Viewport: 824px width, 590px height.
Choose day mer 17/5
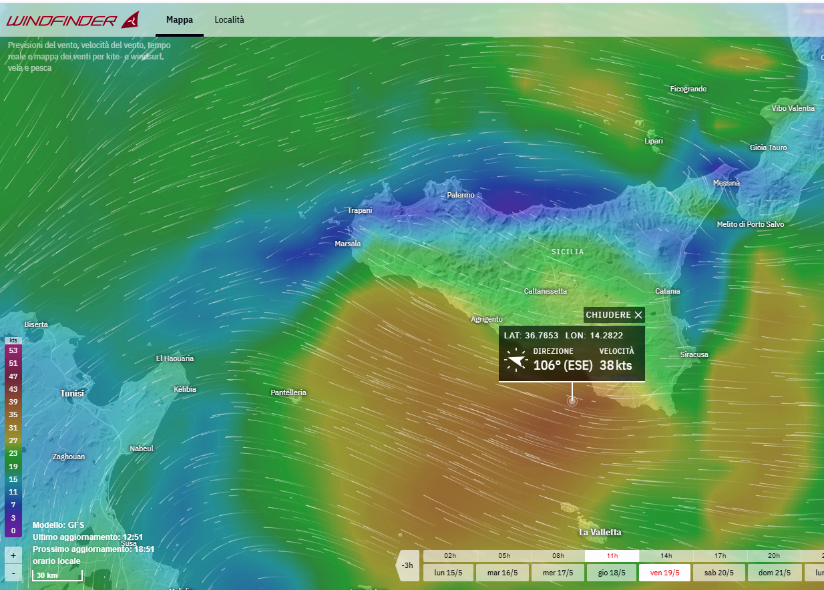click(x=557, y=573)
